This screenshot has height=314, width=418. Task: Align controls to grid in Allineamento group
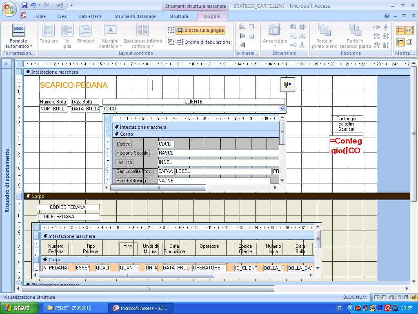pyautogui.click(x=242, y=27)
